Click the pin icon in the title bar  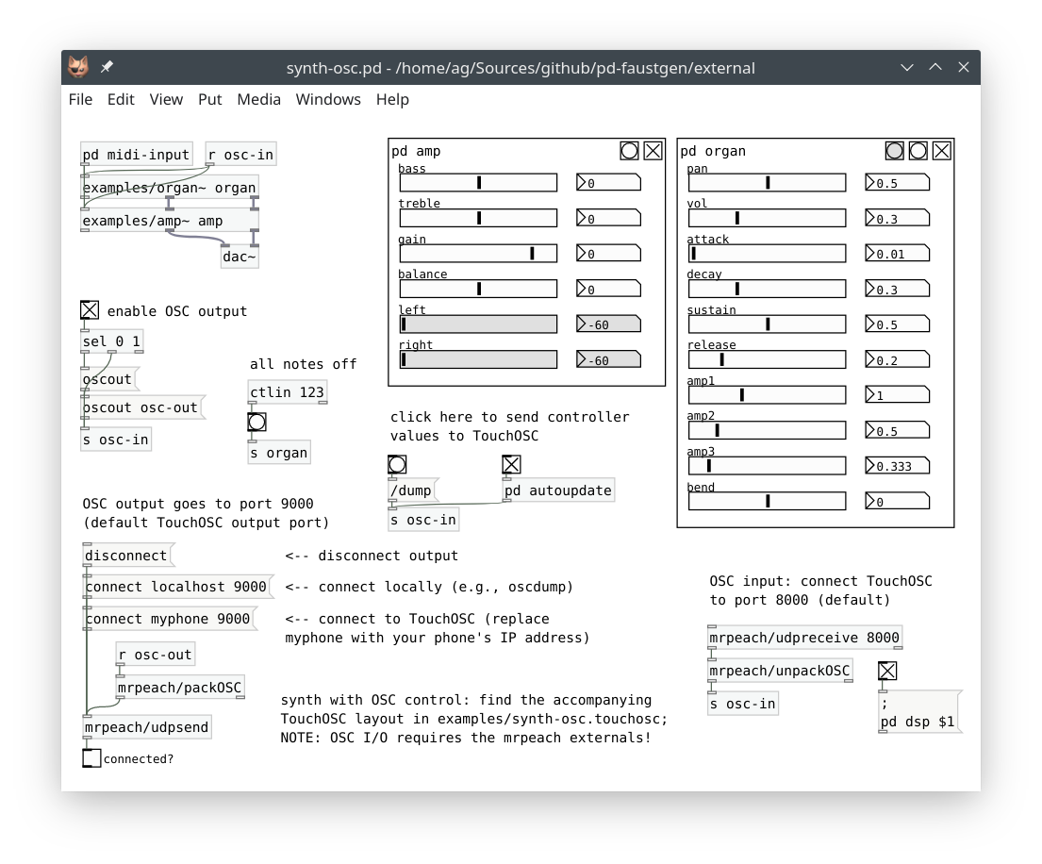tap(107, 67)
